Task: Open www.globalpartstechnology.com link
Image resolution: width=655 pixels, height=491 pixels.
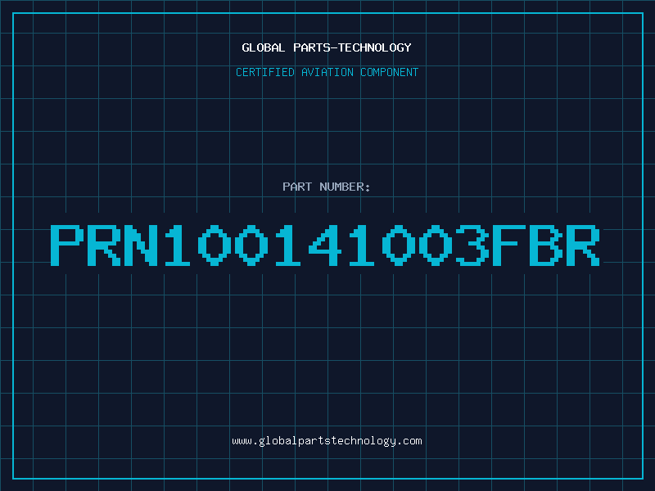Action: [327, 441]
